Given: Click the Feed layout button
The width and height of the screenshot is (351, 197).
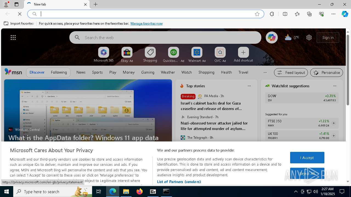Looking at the screenshot, I should pos(291,73).
